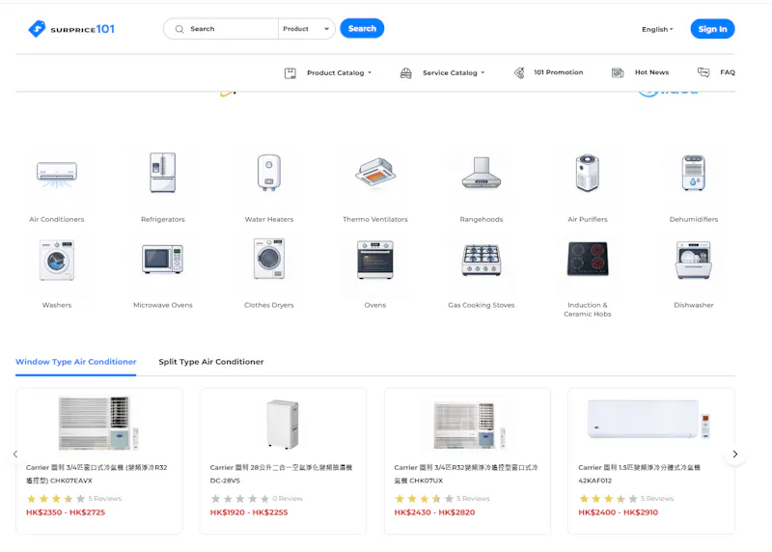Click price HK$1920 - HK$2255
Screen dimensions: 772x552
click(x=249, y=512)
